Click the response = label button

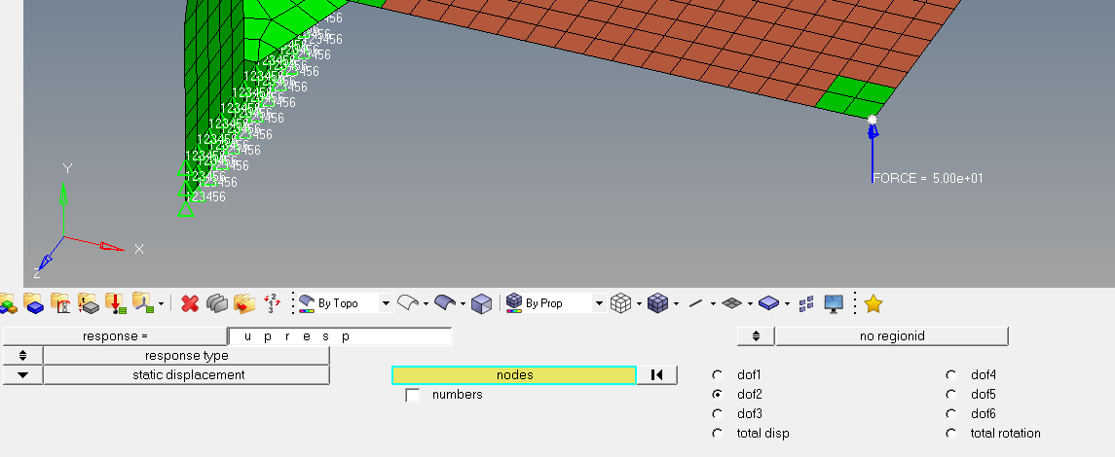[115, 336]
